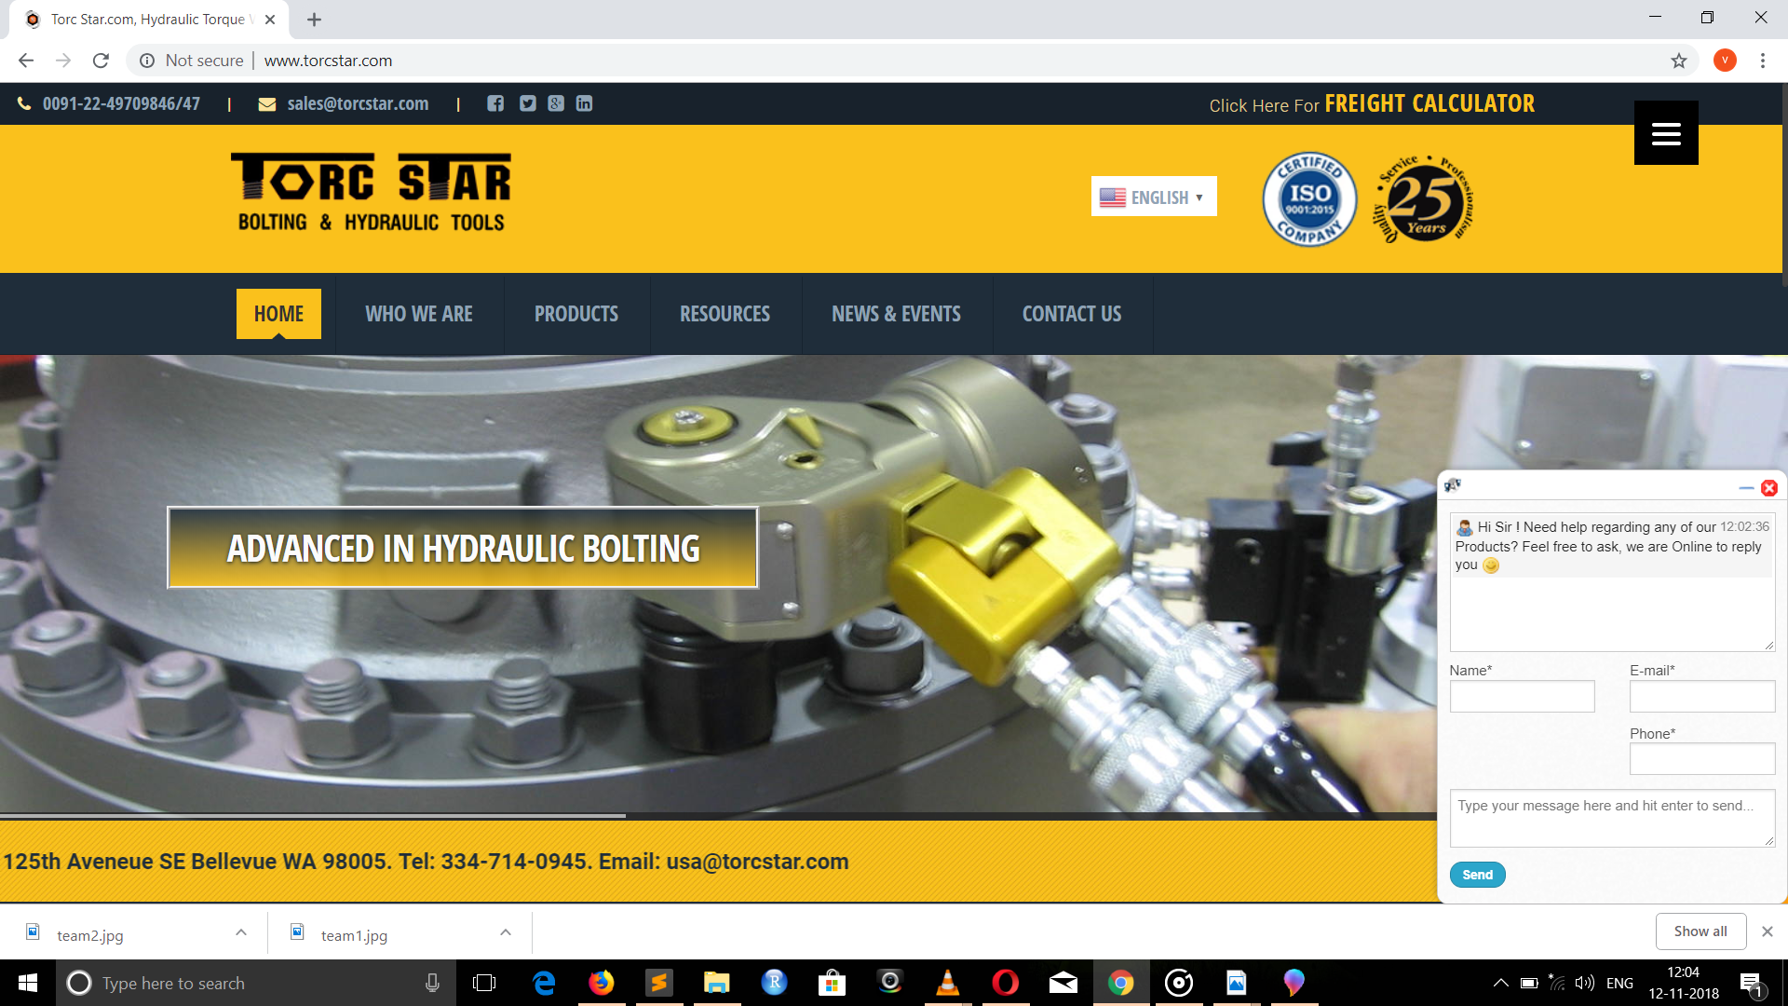Expand team1.jpg download options chevron

tap(506, 932)
